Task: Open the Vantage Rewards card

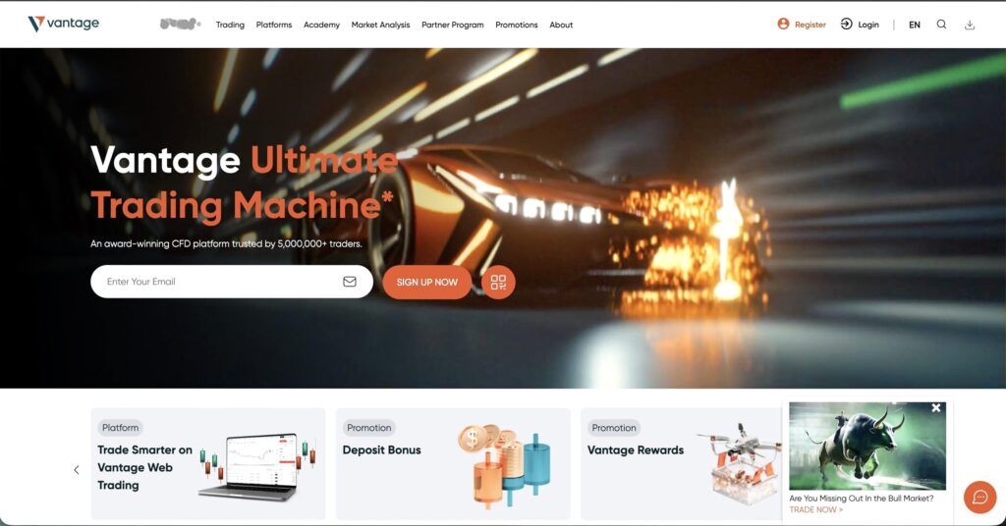Action: [x=681, y=463]
